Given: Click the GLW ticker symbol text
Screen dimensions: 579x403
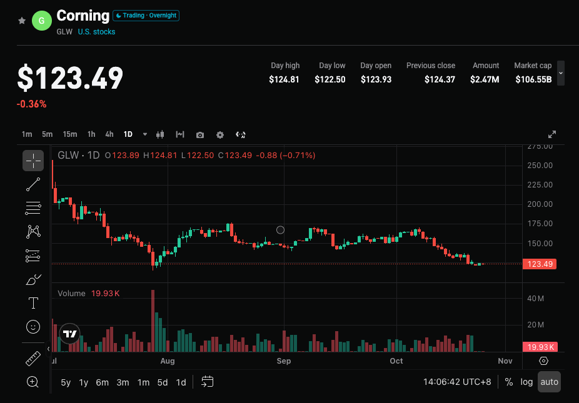Looking at the screenshot, I should tap(64, 32).
